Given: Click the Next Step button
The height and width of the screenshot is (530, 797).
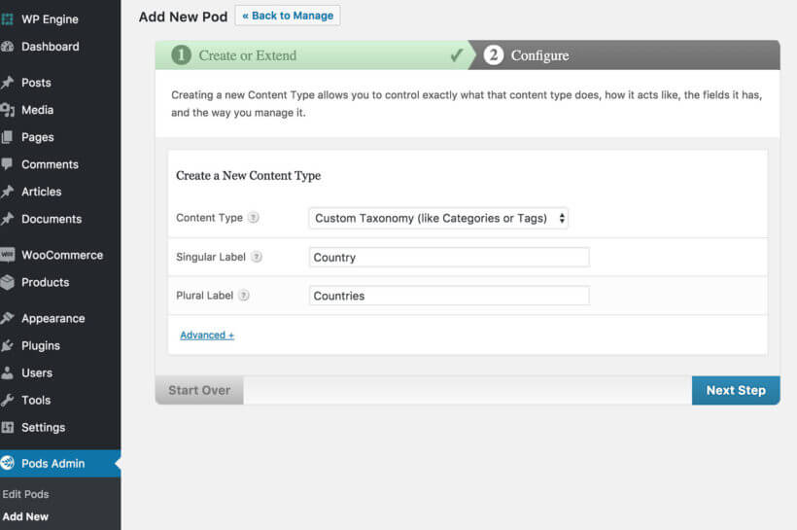Looking at the screenshot, I should pos(736,390).
